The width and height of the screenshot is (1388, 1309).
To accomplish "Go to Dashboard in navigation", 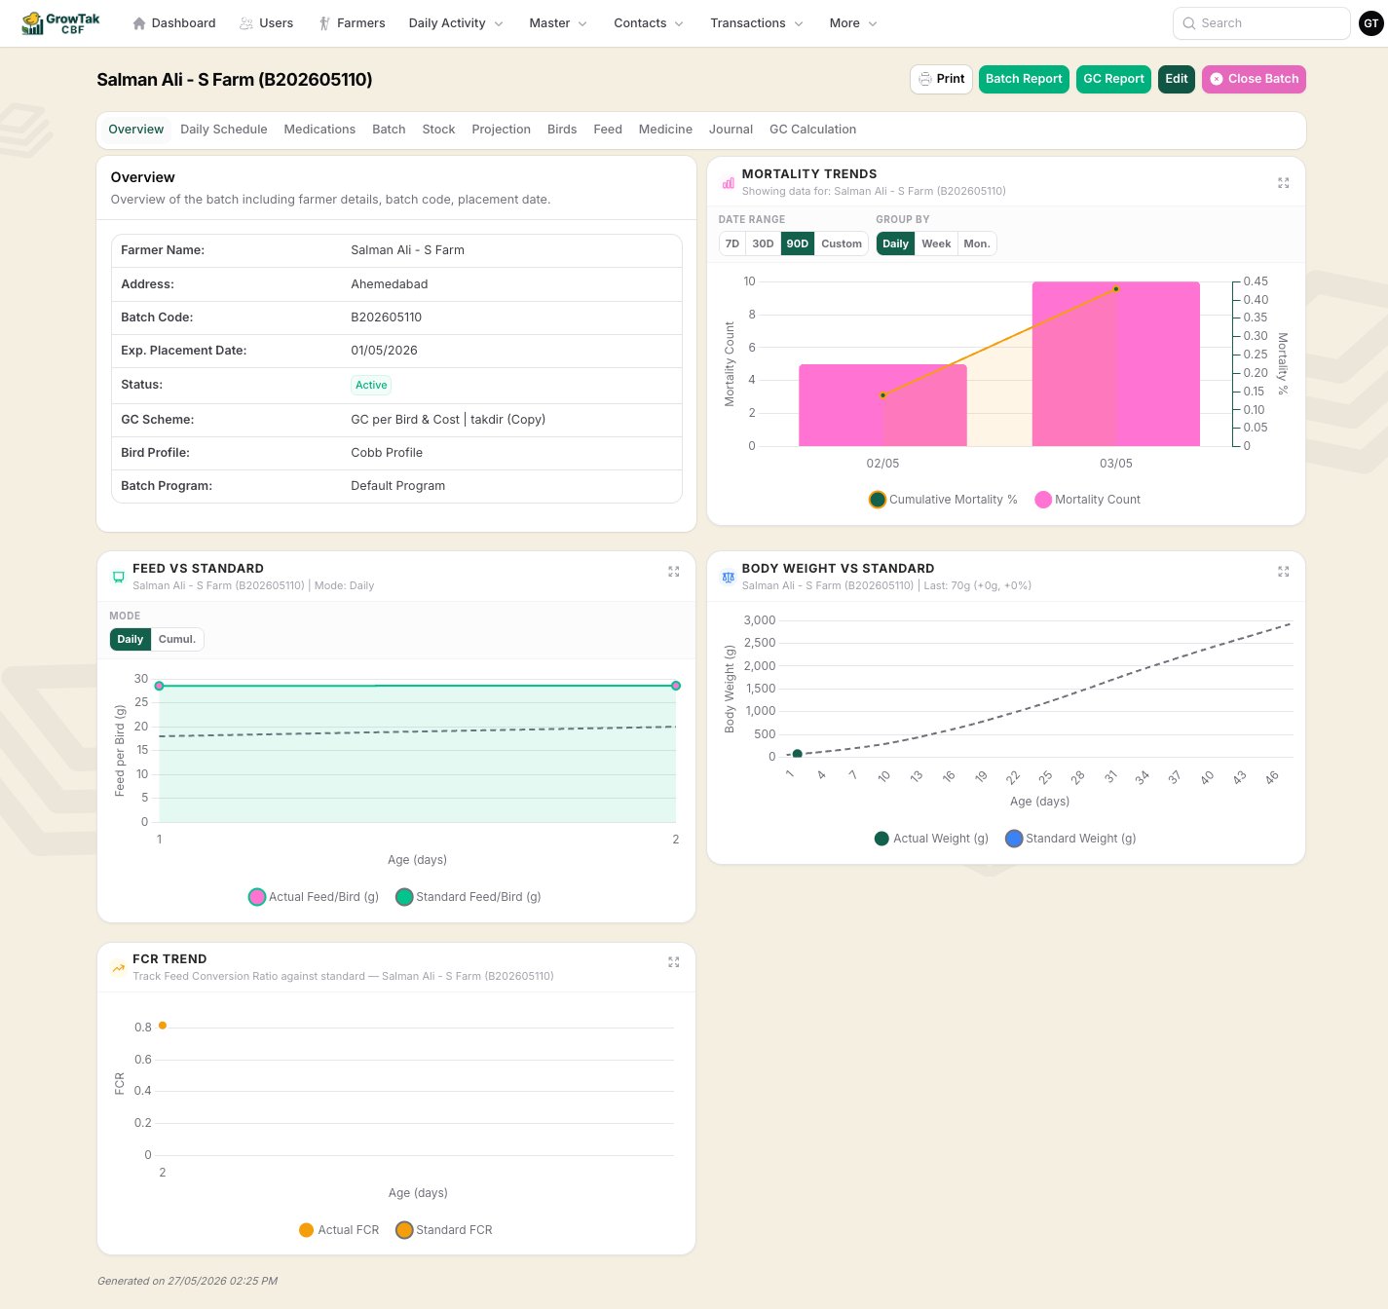I will [x=174, y=23].
